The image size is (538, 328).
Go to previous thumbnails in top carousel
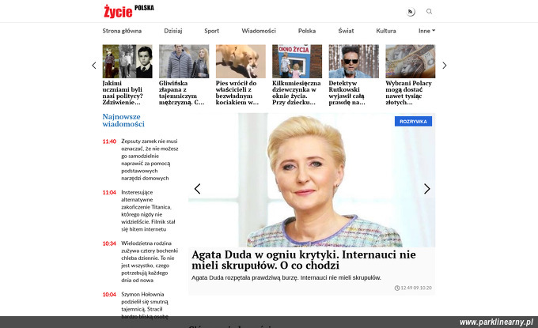(94, 66)
